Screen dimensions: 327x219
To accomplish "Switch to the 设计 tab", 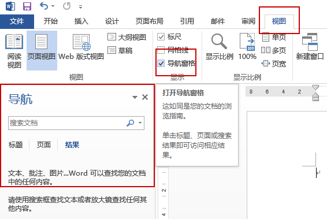I will coord(112,21).
